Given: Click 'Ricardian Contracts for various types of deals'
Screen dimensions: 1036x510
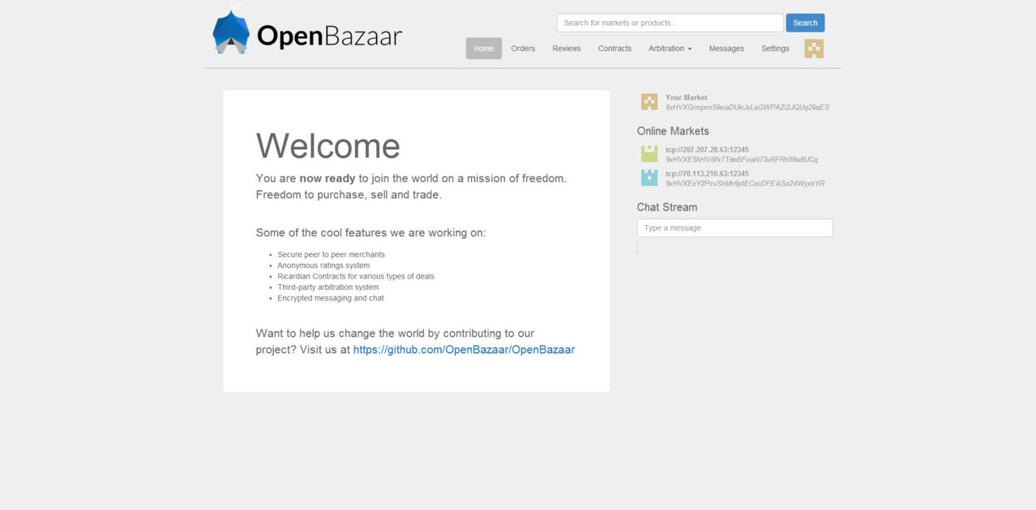Looking at the screenshot, I should [356, 276].
